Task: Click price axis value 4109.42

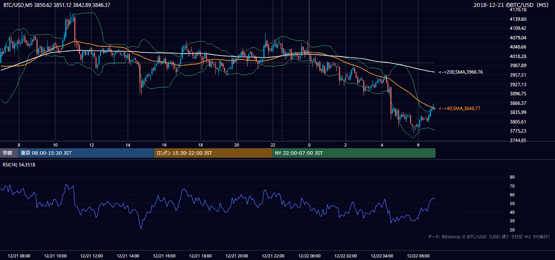Action: pyautogui.click(x=518, y=28)
